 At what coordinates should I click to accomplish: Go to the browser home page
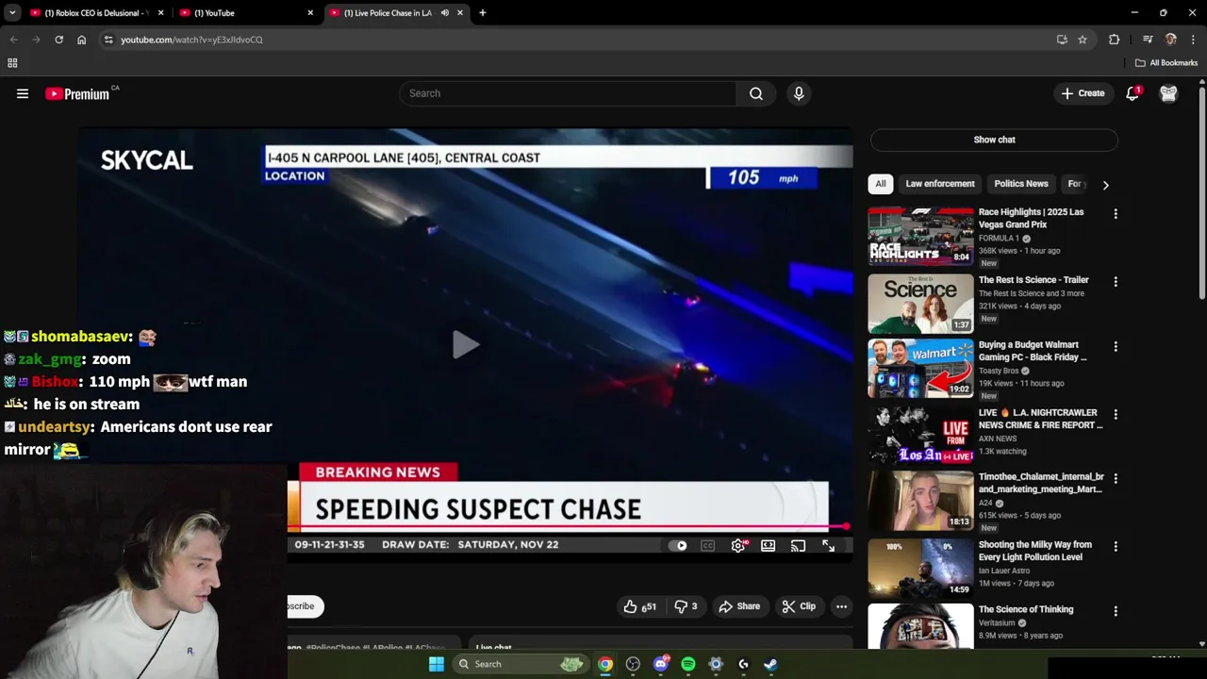point(81,40)
